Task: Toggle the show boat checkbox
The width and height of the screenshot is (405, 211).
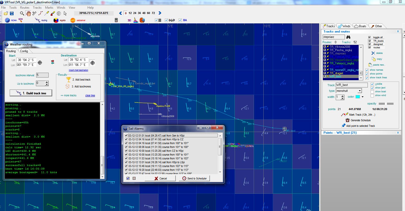Action: pos(372,92)
